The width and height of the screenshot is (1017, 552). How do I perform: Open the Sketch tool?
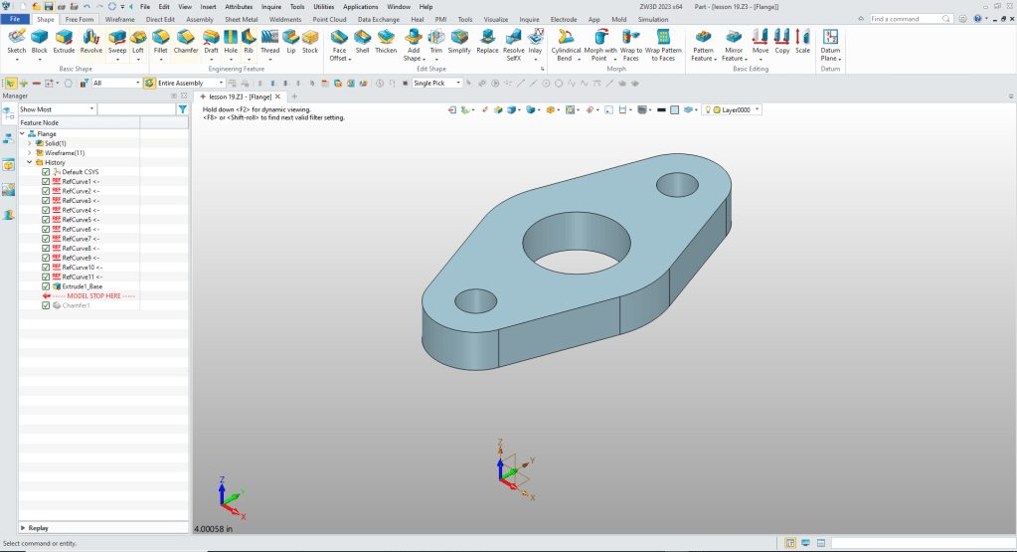[16, 38]
